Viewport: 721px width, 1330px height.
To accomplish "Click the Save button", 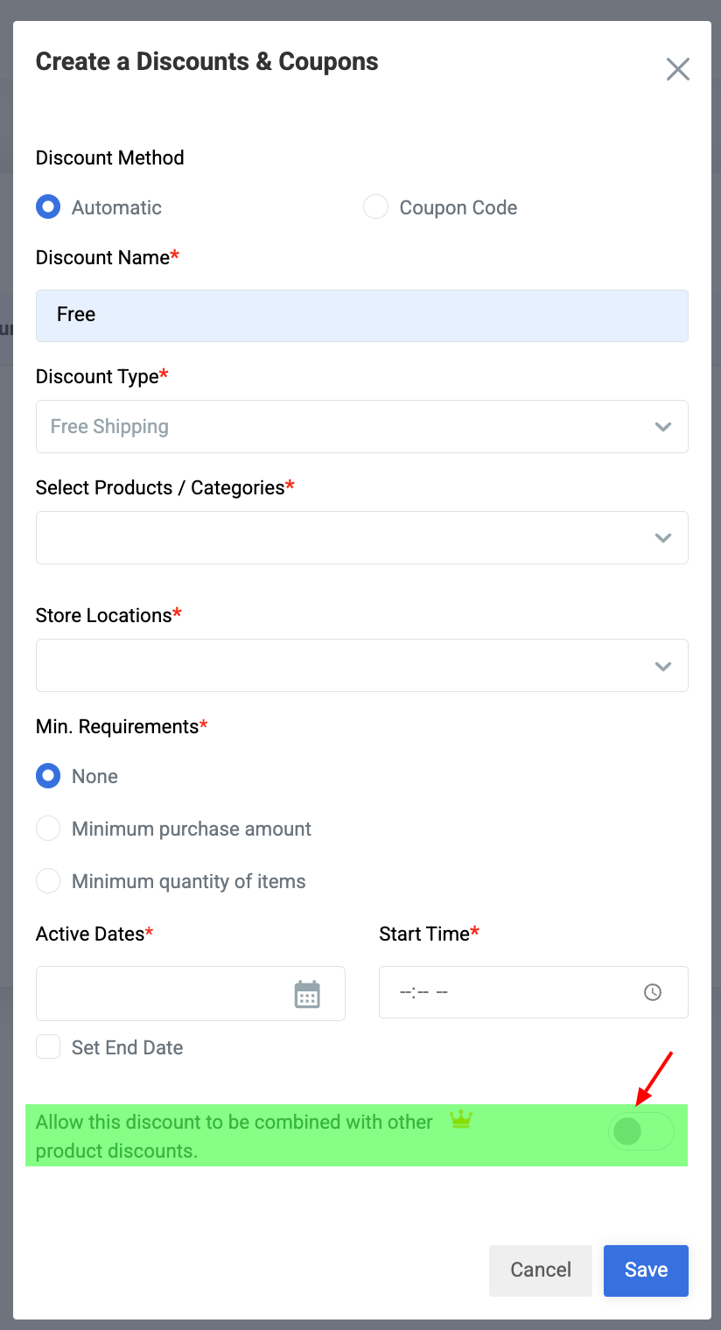I will 646,1270.
